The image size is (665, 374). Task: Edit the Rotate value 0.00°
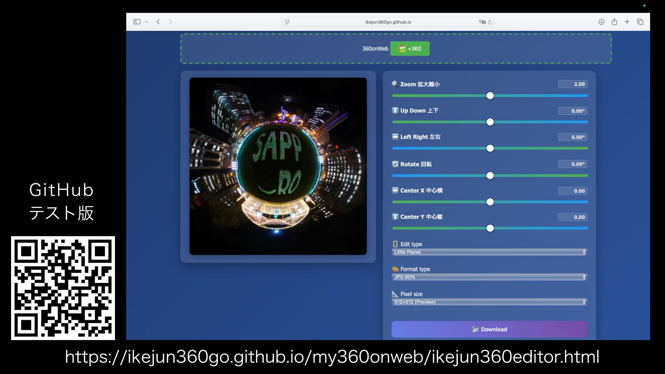573,164
